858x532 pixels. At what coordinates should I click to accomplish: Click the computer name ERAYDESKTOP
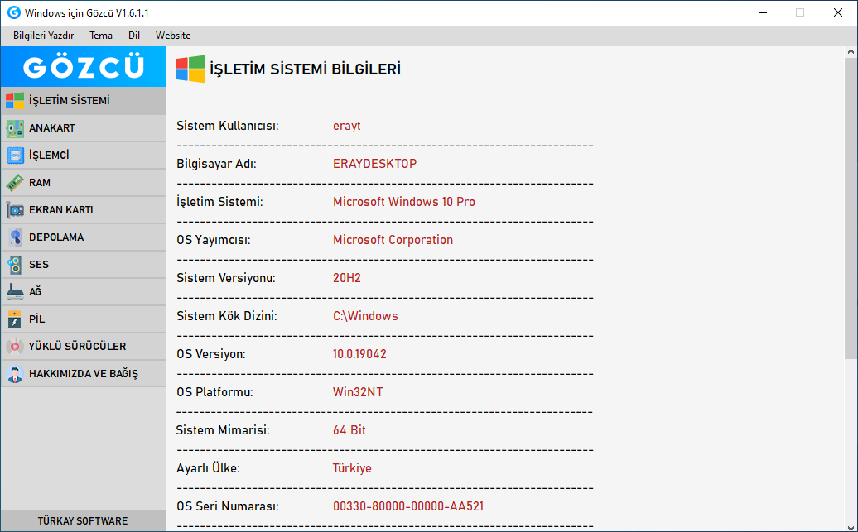(x=375, y=164)
